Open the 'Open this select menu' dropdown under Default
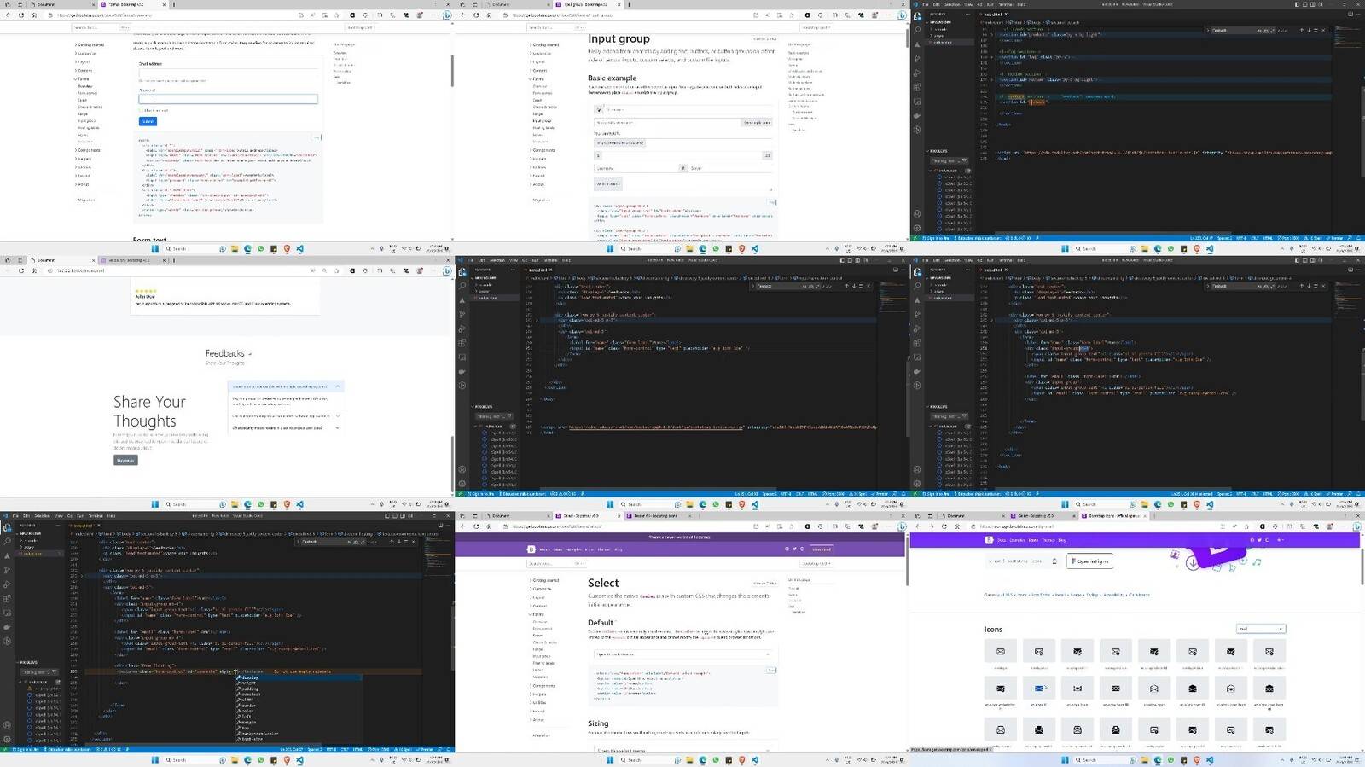1365x767 pixels. tap(682, 654)
